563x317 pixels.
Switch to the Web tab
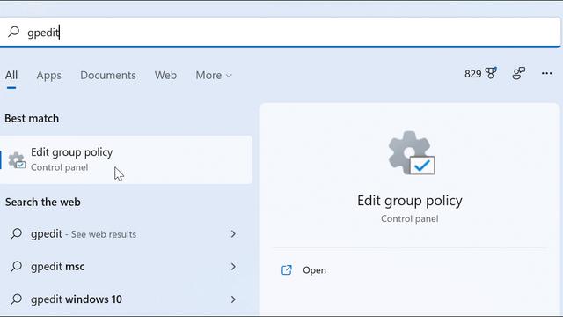click(x=165, y=75)
